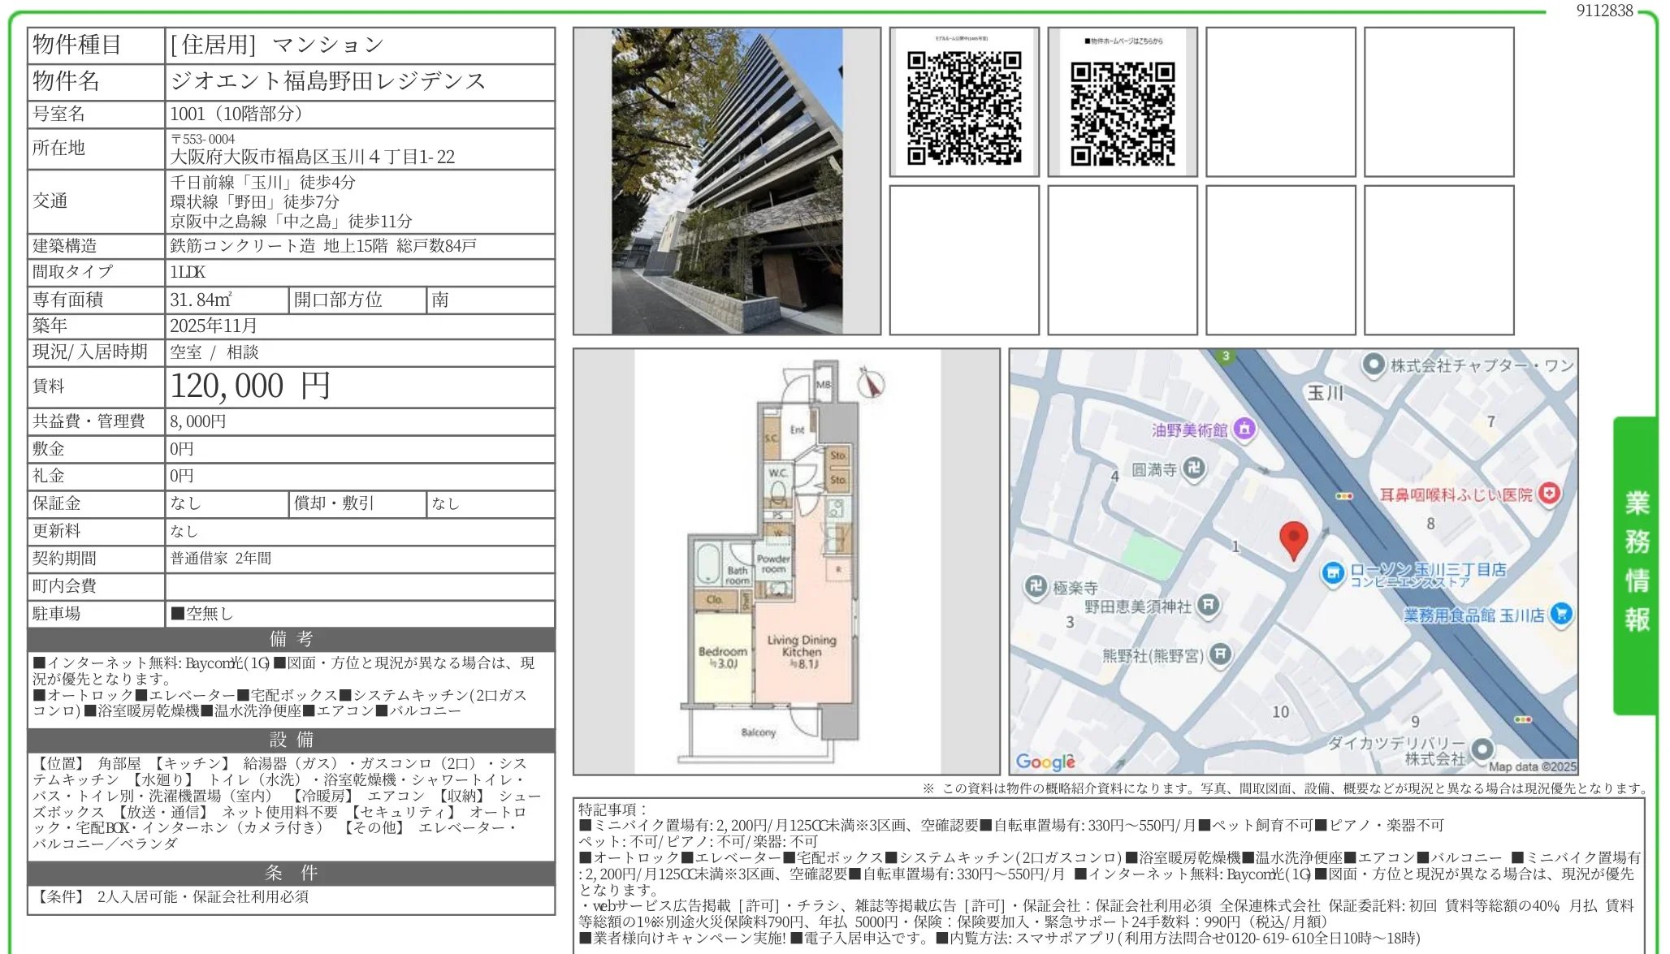Click the なし value in 更新料 row
Screen dimensions: 1670x954
[184, 531]
